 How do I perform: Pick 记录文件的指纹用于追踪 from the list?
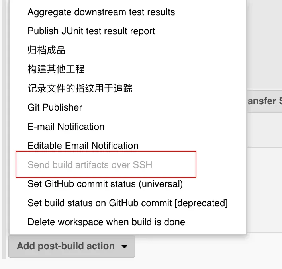coord(80,88)
